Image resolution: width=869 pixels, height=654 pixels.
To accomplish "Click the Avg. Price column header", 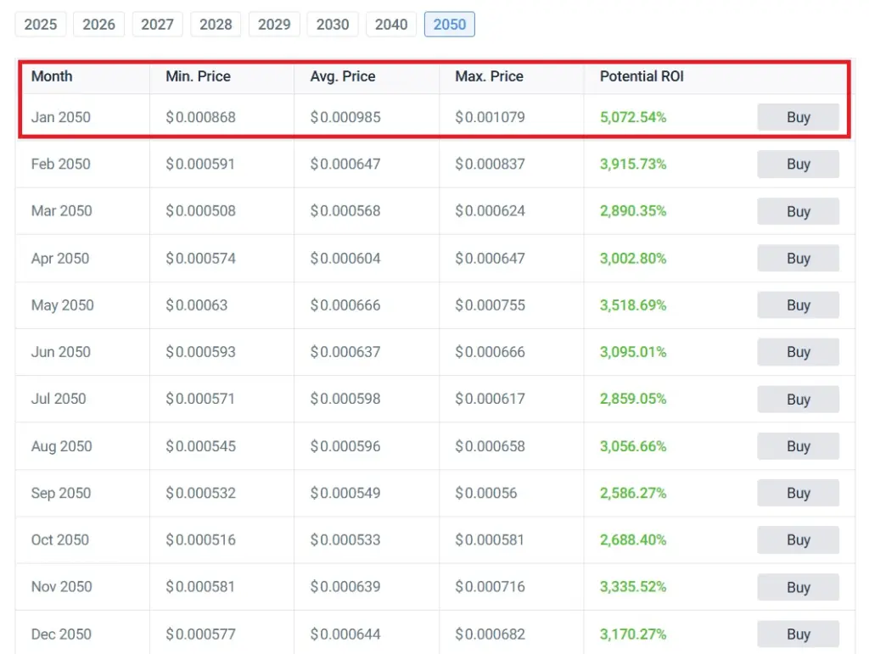I will (342, 76).
